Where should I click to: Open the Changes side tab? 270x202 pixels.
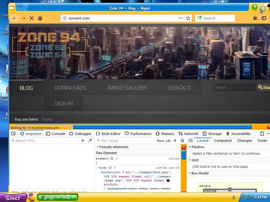coord(244,140)
